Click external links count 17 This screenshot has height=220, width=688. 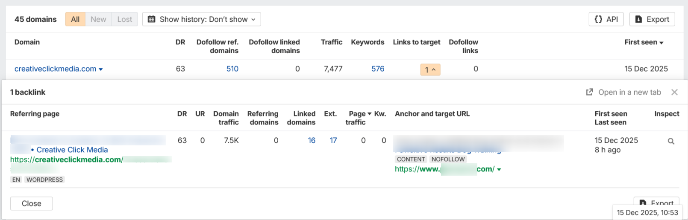click(333, 140)
